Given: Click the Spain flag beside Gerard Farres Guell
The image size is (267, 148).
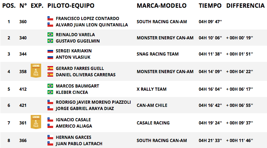Looking at the screenshot, I should coord(50,68).
